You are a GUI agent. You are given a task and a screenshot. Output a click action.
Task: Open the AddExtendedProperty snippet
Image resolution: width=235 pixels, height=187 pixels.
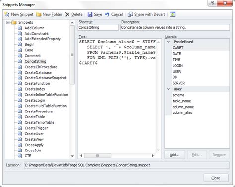pos(43,39)
